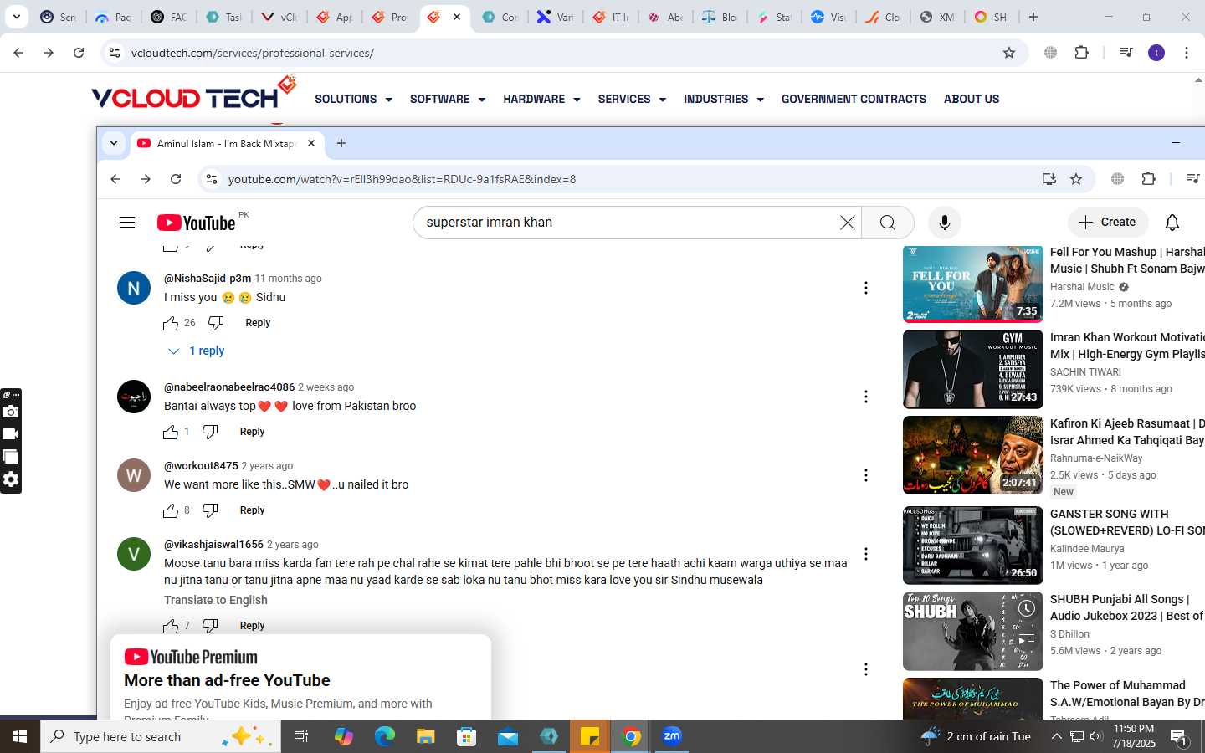Clear the YouTube search box text
The height and width of the screenshot is (753, 1205).
(847, 223)
